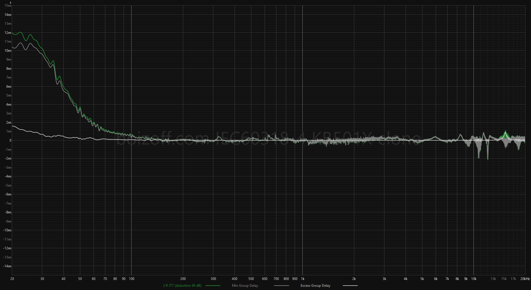Toggle the Min Group Delay legend label
Viewport: 531px width, 290px height.
(x=245, y=286)
